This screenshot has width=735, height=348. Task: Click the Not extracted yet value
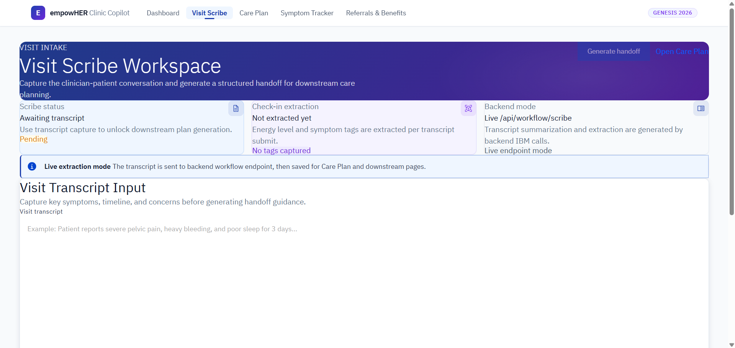point(282,118)
